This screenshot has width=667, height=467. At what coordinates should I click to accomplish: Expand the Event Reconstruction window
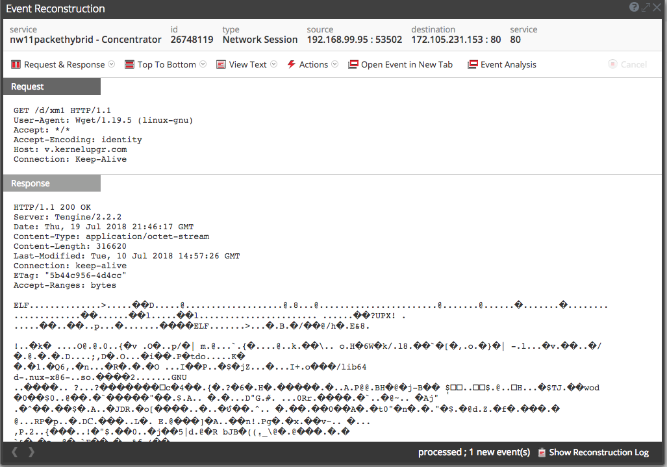click(646, 7)
